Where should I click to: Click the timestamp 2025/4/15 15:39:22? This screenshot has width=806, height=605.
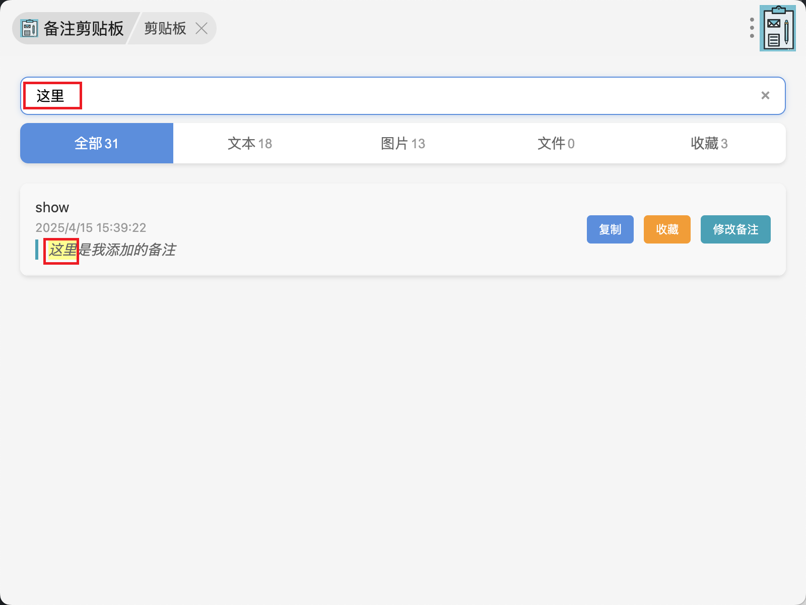coord(91,228)
